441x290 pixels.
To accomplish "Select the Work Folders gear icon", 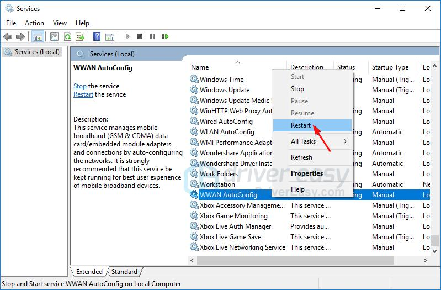I will click(x=194, y=173).
